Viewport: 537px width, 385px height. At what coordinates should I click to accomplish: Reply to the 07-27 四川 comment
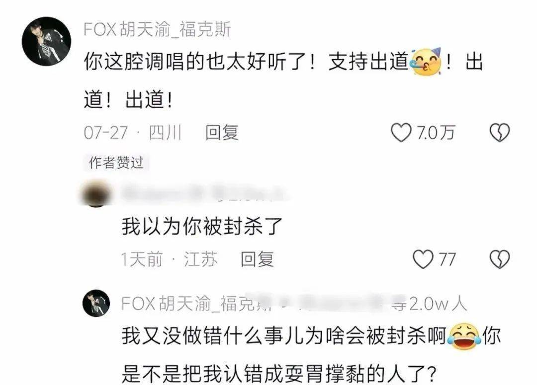[222, 132]
